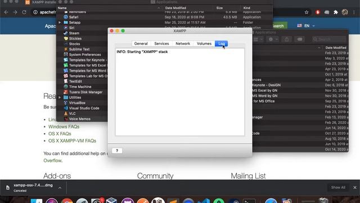Select the TextEdit icon in Finder
Screen dimensions: 360x203
coord(66,81)
